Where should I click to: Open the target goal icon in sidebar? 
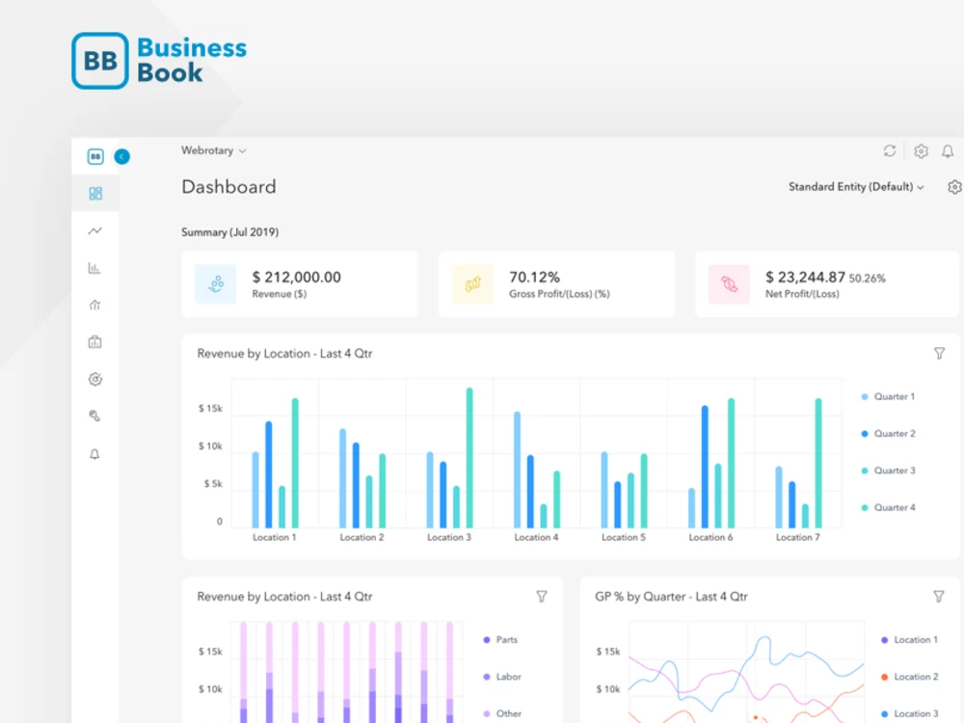[x=95, y=379]
